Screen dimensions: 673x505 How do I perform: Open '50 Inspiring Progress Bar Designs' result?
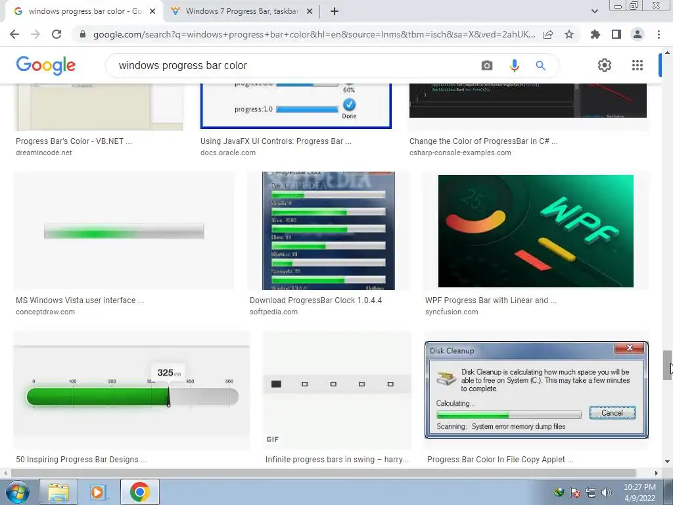coord(81,460)
